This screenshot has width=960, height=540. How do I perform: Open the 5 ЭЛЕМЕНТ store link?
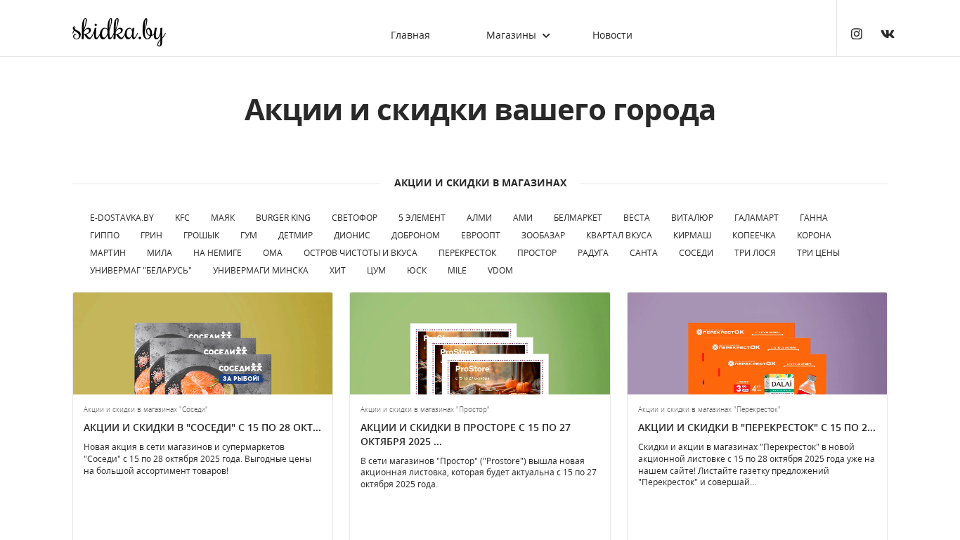(422, 217)
